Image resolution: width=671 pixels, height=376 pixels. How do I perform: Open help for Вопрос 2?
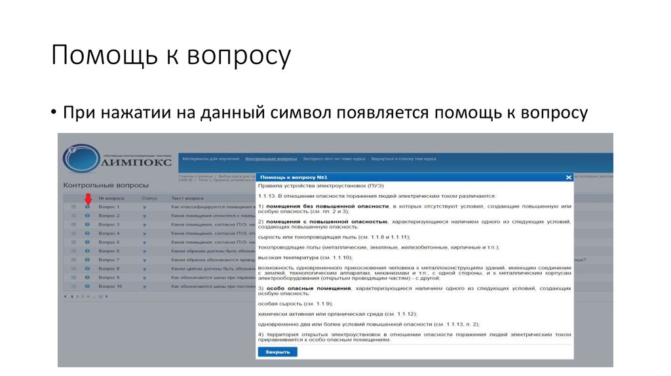click(x=87, y=216)
